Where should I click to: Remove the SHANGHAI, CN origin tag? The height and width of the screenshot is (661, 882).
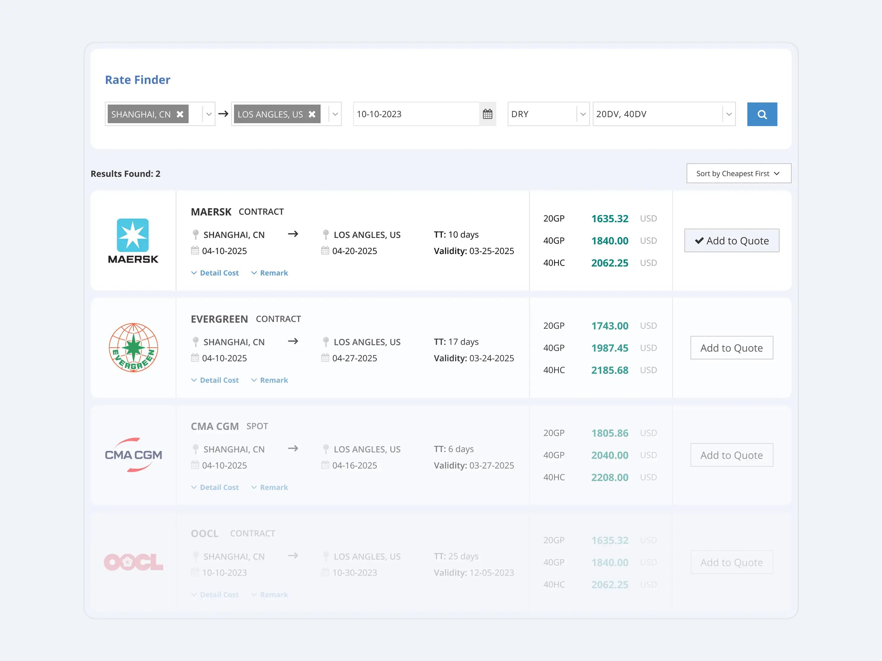click(x=180, y=114)
